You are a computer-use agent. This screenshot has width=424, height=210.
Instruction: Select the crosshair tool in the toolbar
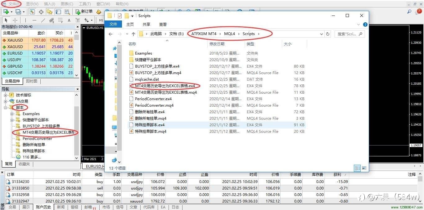coord(15,20)
